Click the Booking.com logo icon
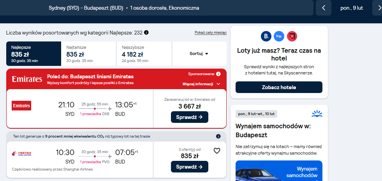Screen dimensions: 382x181 266,36
